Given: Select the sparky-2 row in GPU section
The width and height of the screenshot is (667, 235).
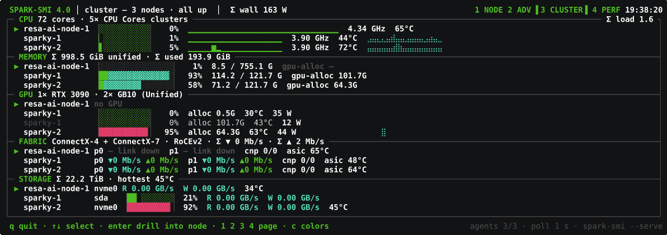Looking at the screenshot, I should coord(42,133).
